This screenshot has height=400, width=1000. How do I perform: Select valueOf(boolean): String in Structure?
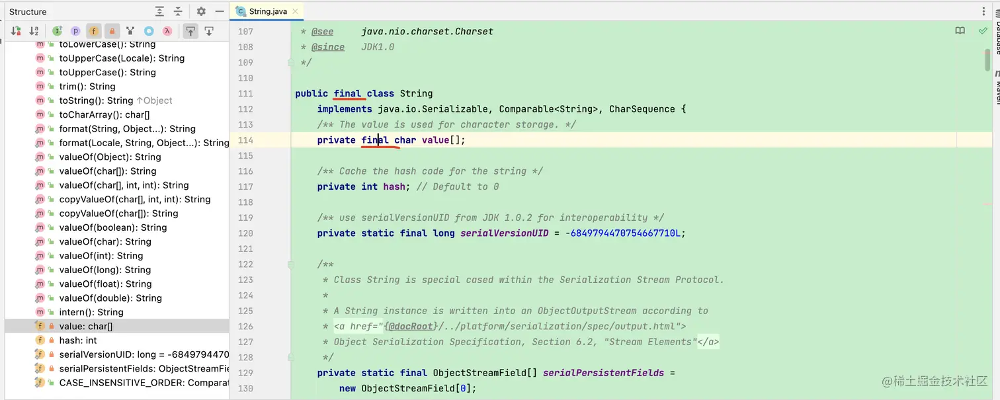click(x=113, y=227)
